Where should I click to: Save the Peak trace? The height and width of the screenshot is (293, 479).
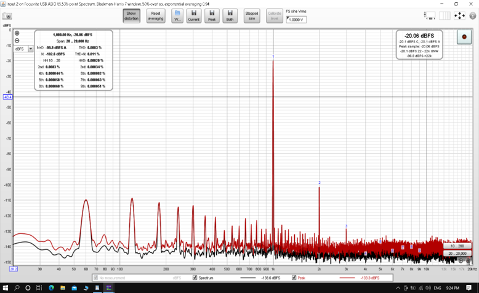212,16
